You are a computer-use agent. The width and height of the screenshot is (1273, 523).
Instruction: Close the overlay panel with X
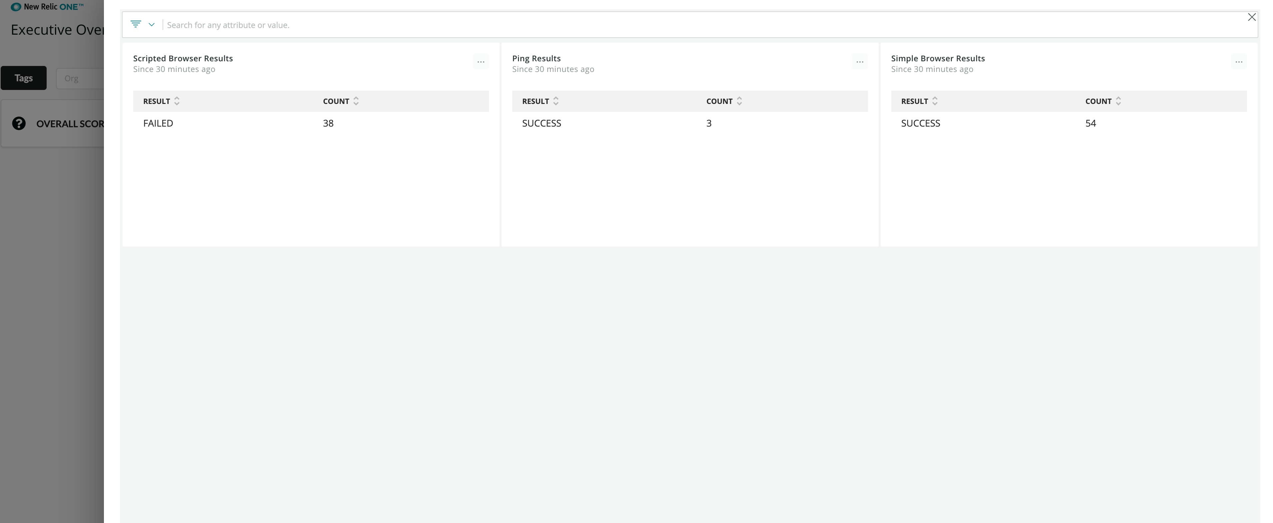[1251, 17]
